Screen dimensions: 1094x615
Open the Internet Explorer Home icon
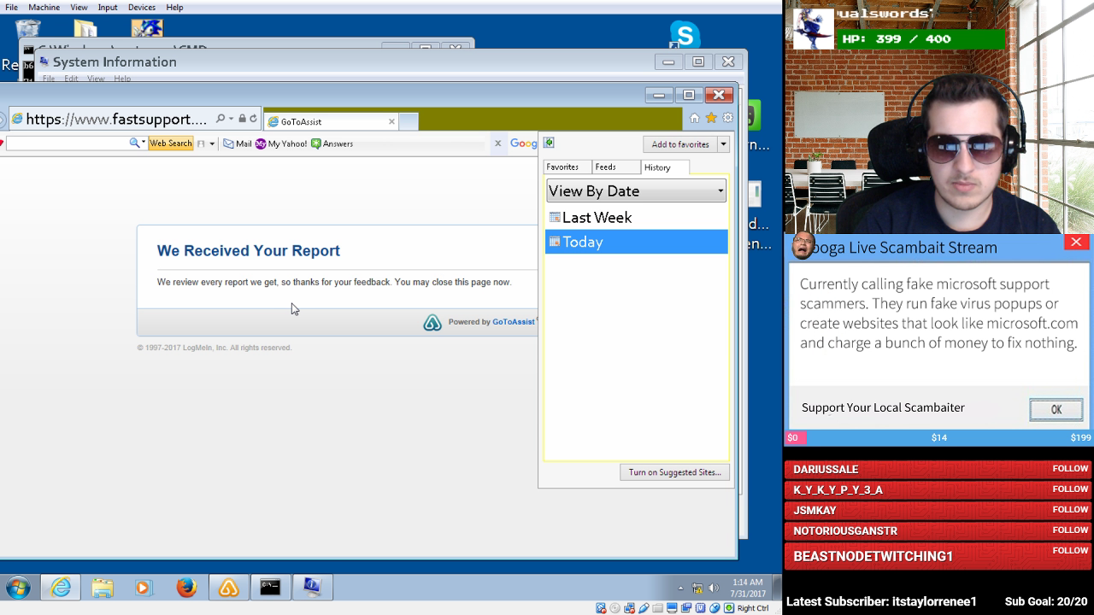click(694, 119)
